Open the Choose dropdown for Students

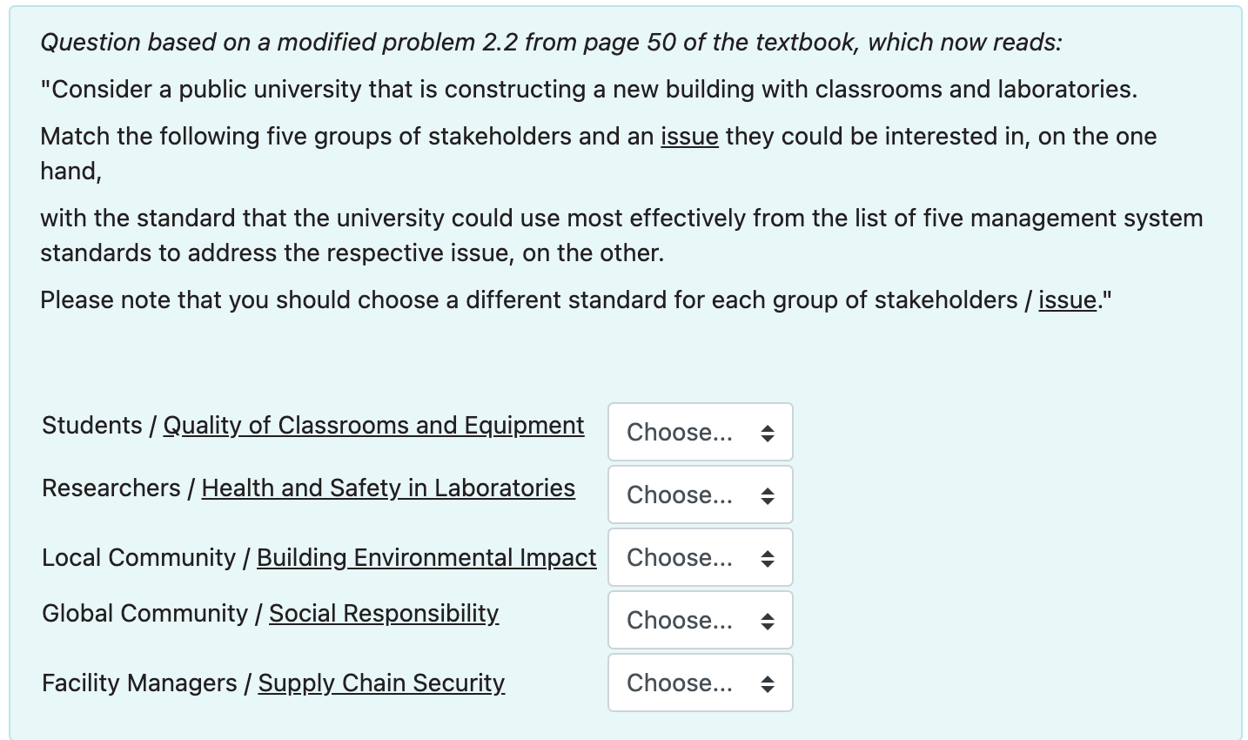tap(700, 432)
